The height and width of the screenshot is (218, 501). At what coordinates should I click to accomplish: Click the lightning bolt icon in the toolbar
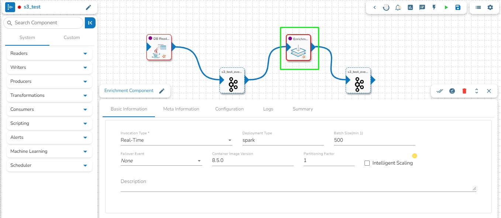click(434, 7)
